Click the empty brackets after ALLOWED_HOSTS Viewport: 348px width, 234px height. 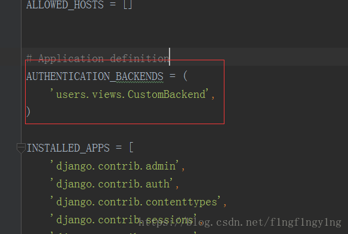click(x=128, y=5)
